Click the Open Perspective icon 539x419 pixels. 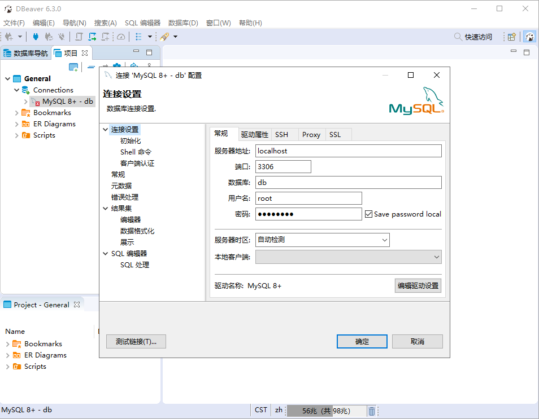512,37
